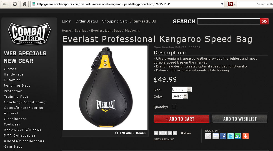Click Add to Wishlist button

pos(240,119)
